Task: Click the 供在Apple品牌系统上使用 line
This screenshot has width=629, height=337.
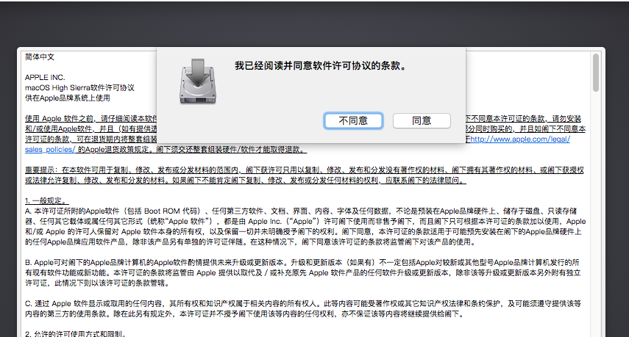Action: pos(68,98)
